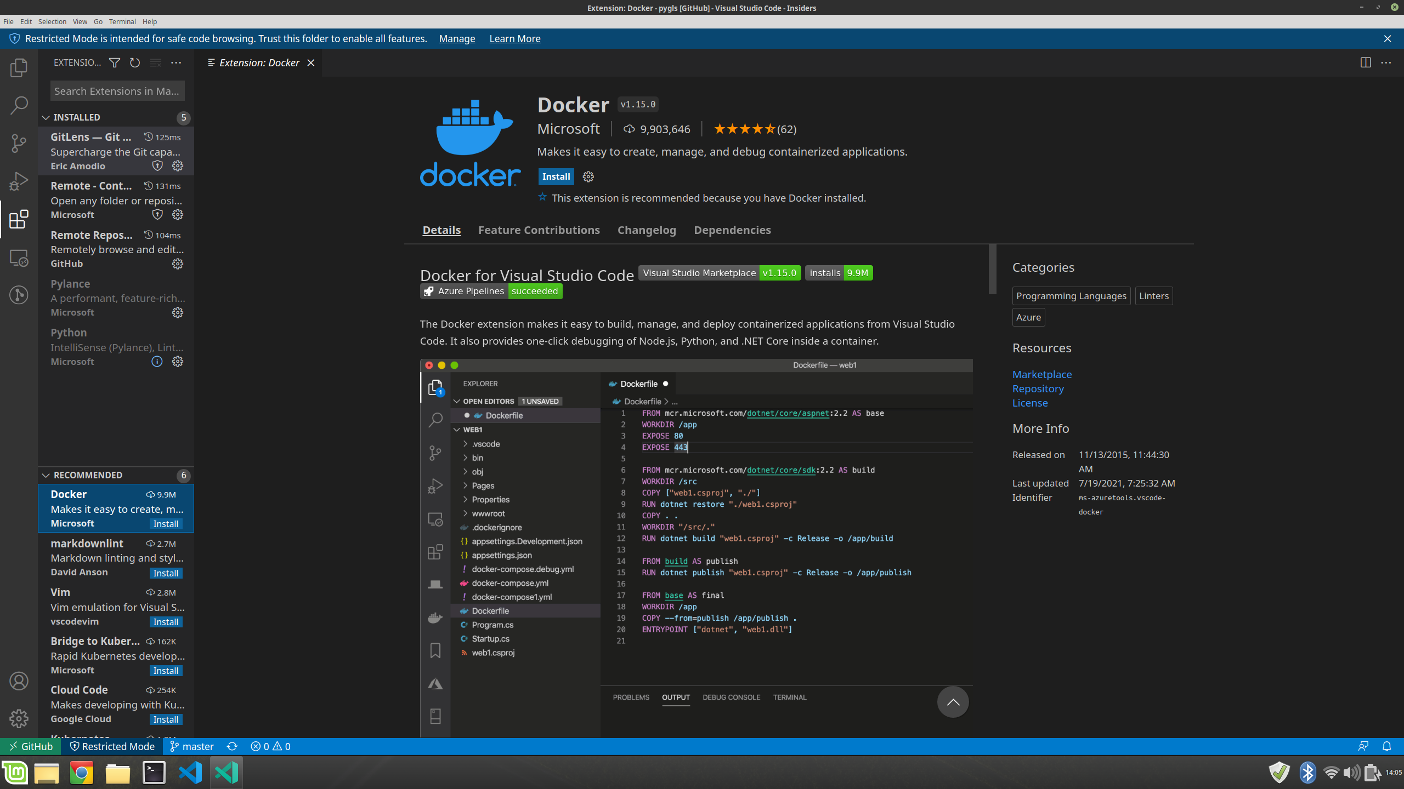This screenshot has height=789, width=1404.
Task: Open the Terminal menu
Action: pos(122,21)
